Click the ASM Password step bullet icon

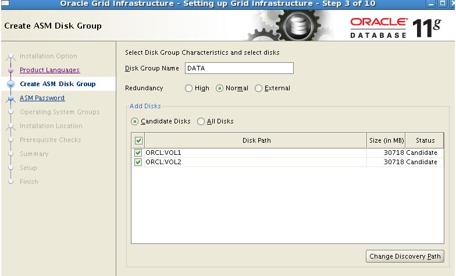point(10,98)
